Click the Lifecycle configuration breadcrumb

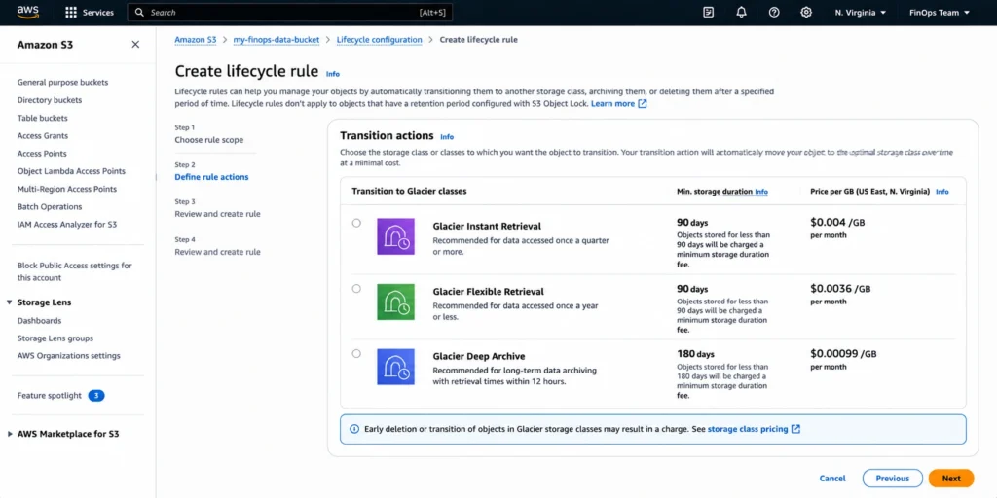pyautogui.click(x=379, y=39)
